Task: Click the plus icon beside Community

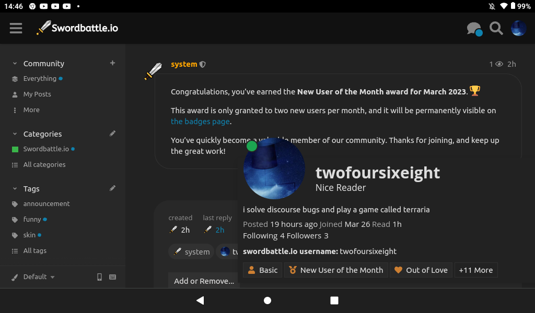Action: pyautogui.click(x=112, y=63)
